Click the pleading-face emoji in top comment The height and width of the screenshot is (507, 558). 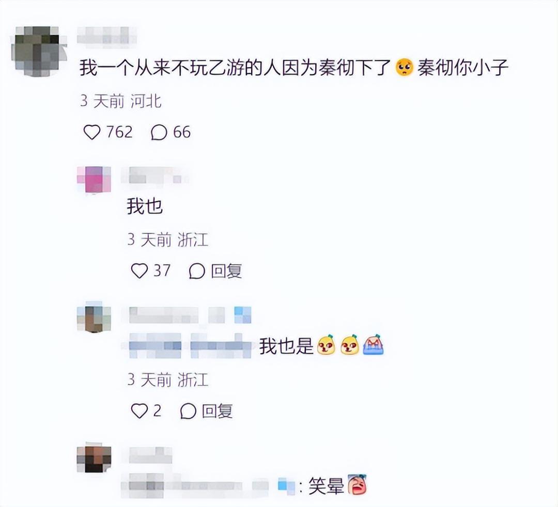pyautogui.click(x=404, y=68)
